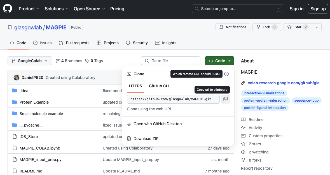
Task: Click the Fork button
Action: [x=267, y=27]
